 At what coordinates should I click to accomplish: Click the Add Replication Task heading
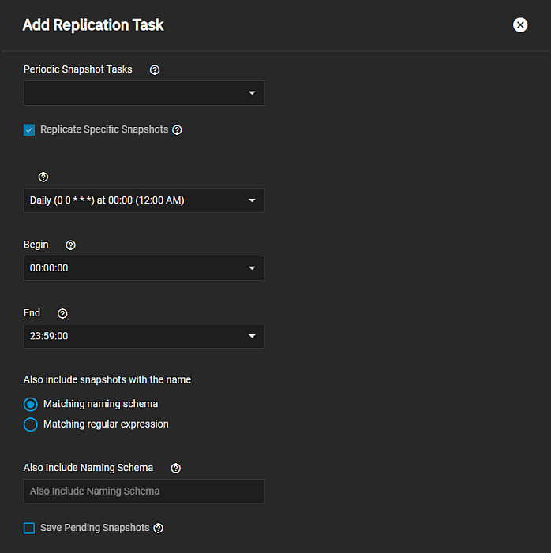93,25
